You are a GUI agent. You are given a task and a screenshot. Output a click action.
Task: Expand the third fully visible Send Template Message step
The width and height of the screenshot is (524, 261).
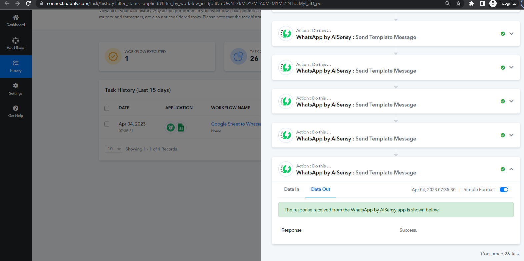coord(511,101)
